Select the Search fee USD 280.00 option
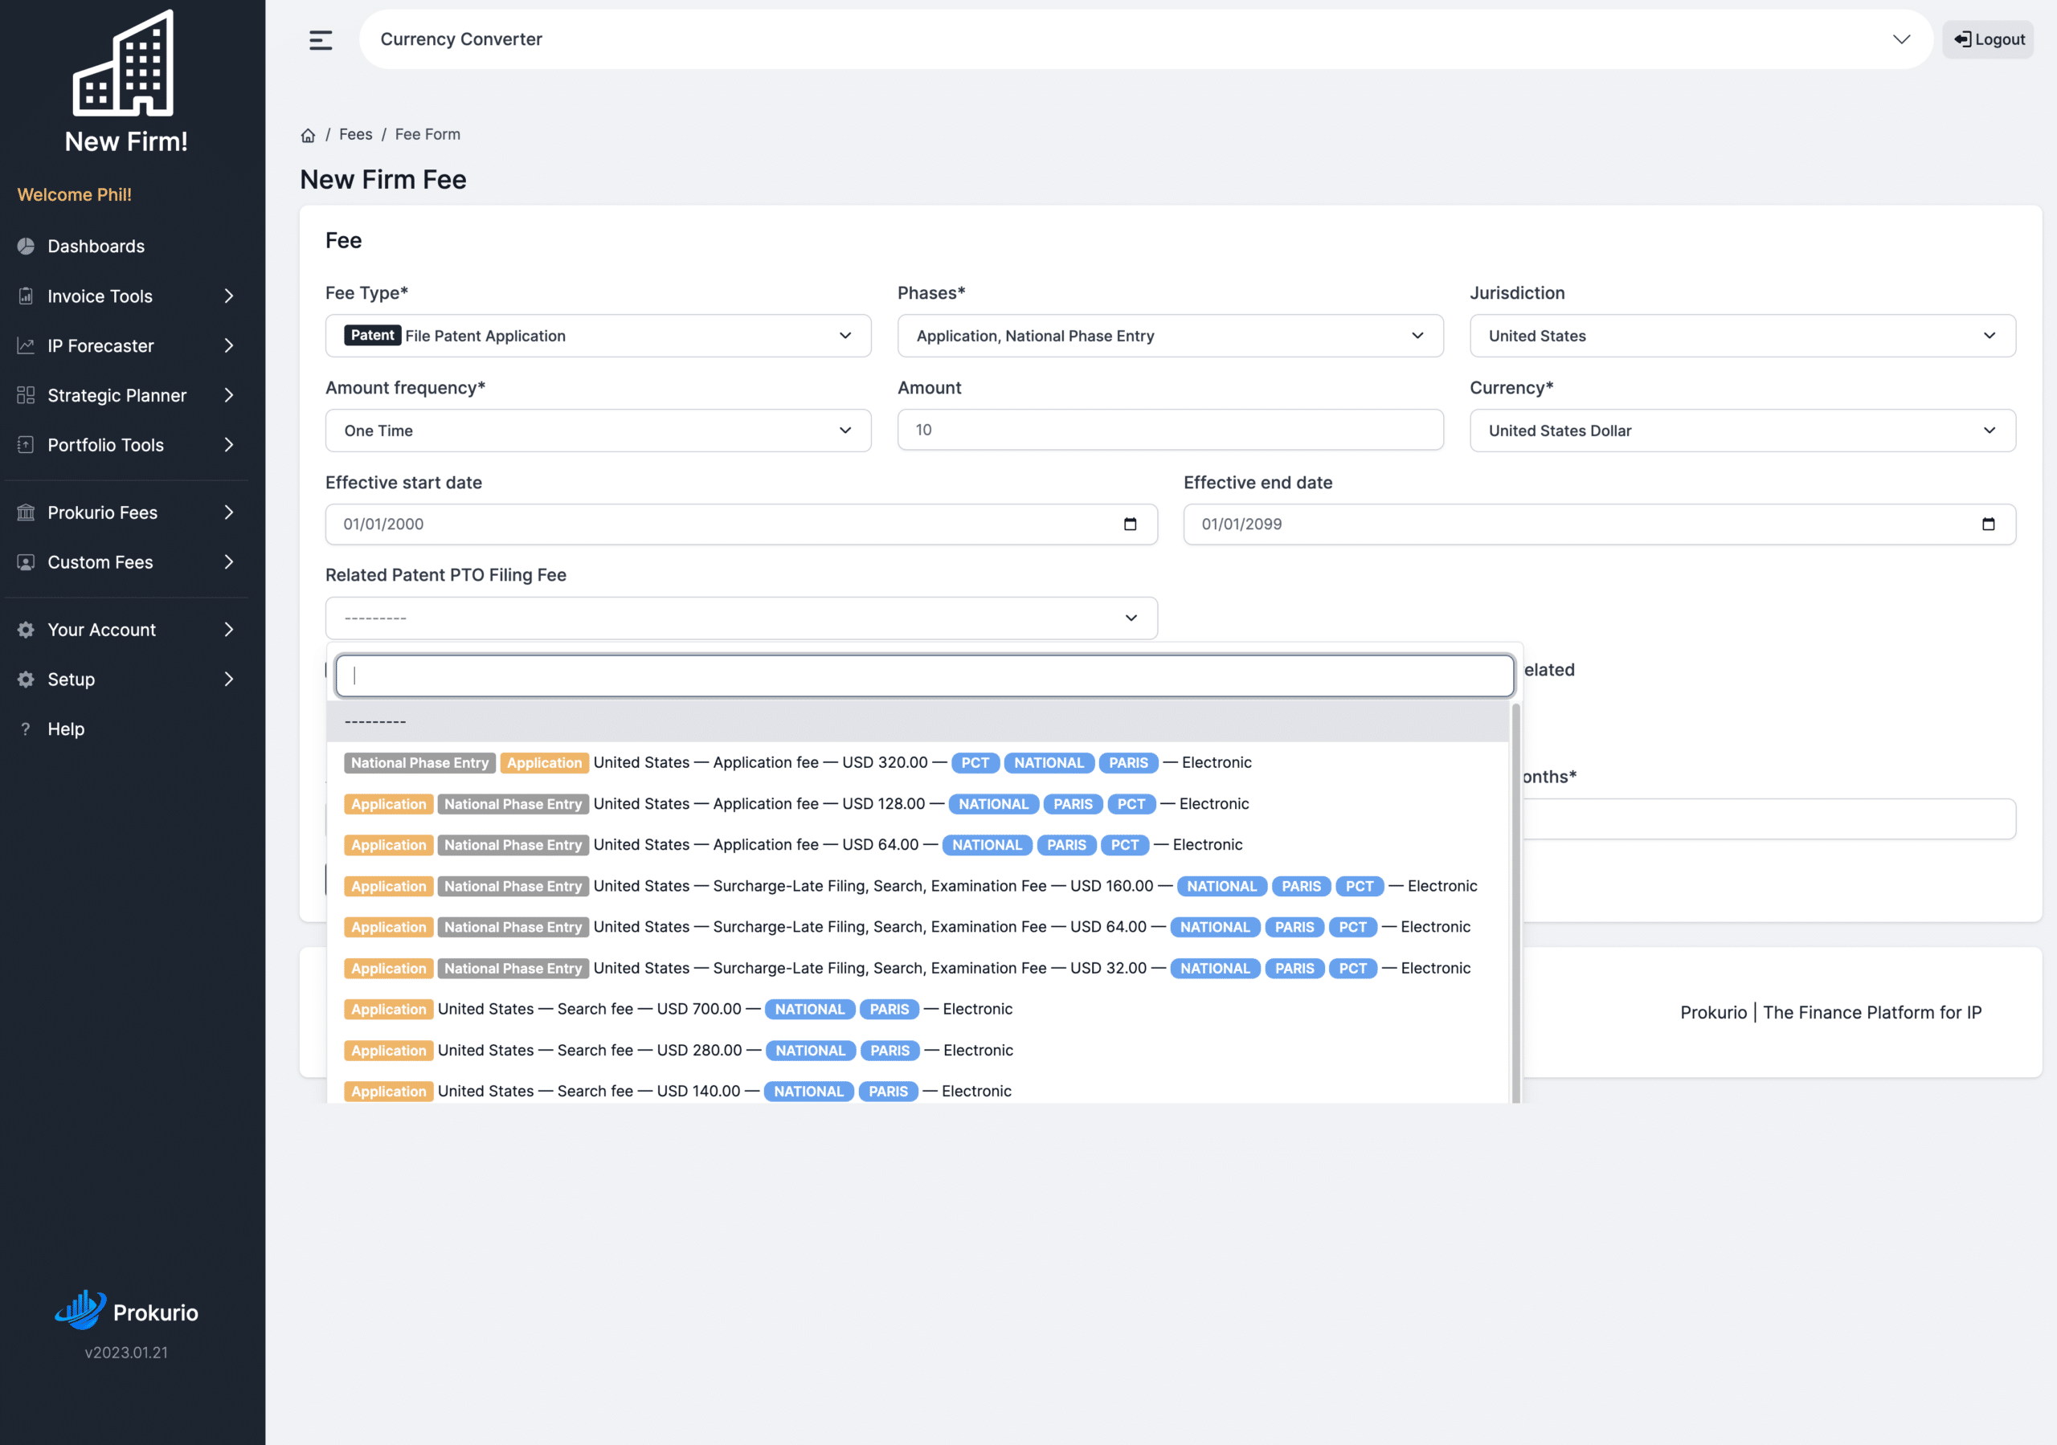 pyautogui.click(x=918, y=1050)
